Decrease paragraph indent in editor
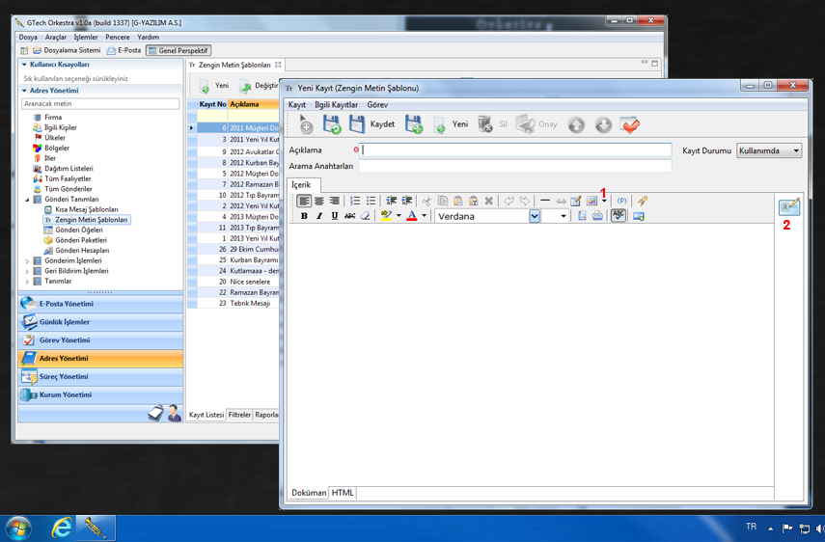Viewport: 825px width, 542px height. click(x=391, y=201)
